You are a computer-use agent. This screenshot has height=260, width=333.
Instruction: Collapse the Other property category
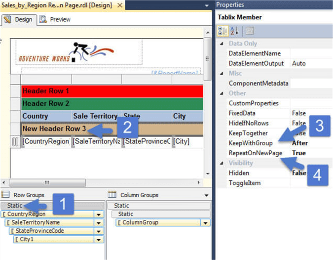(222, 93)
